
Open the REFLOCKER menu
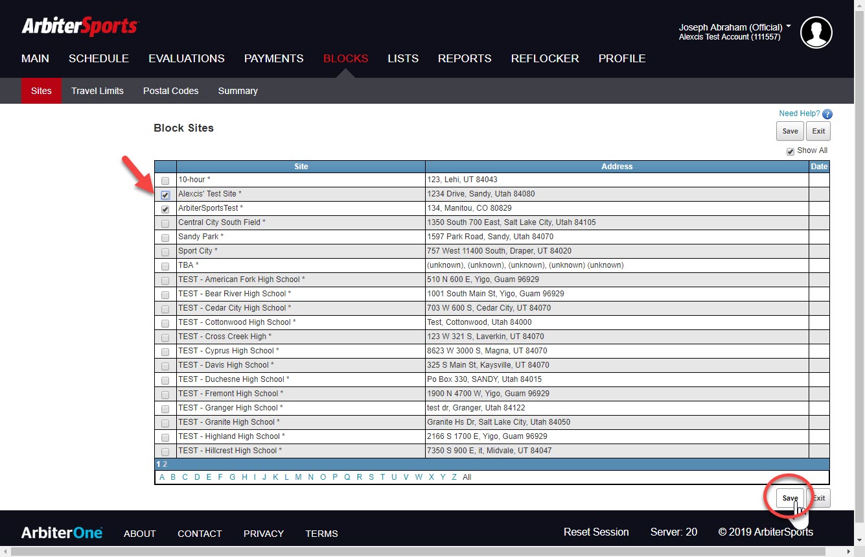[x=545, y=58]
